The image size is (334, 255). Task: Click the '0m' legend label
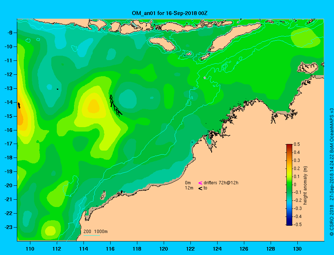click(188, 183)
